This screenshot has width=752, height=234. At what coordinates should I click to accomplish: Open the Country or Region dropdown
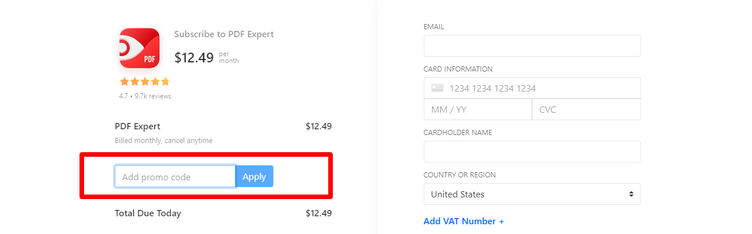pos(532,194)
